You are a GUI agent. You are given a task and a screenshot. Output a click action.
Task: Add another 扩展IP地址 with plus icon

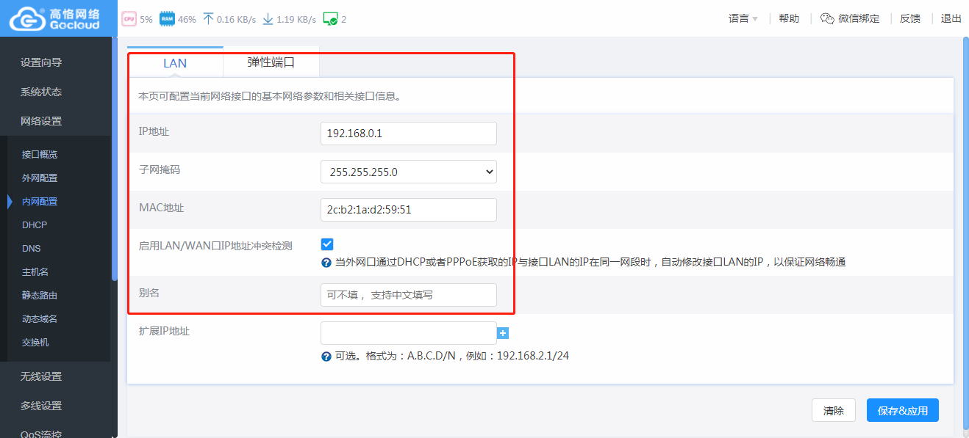tap(504, 333)
